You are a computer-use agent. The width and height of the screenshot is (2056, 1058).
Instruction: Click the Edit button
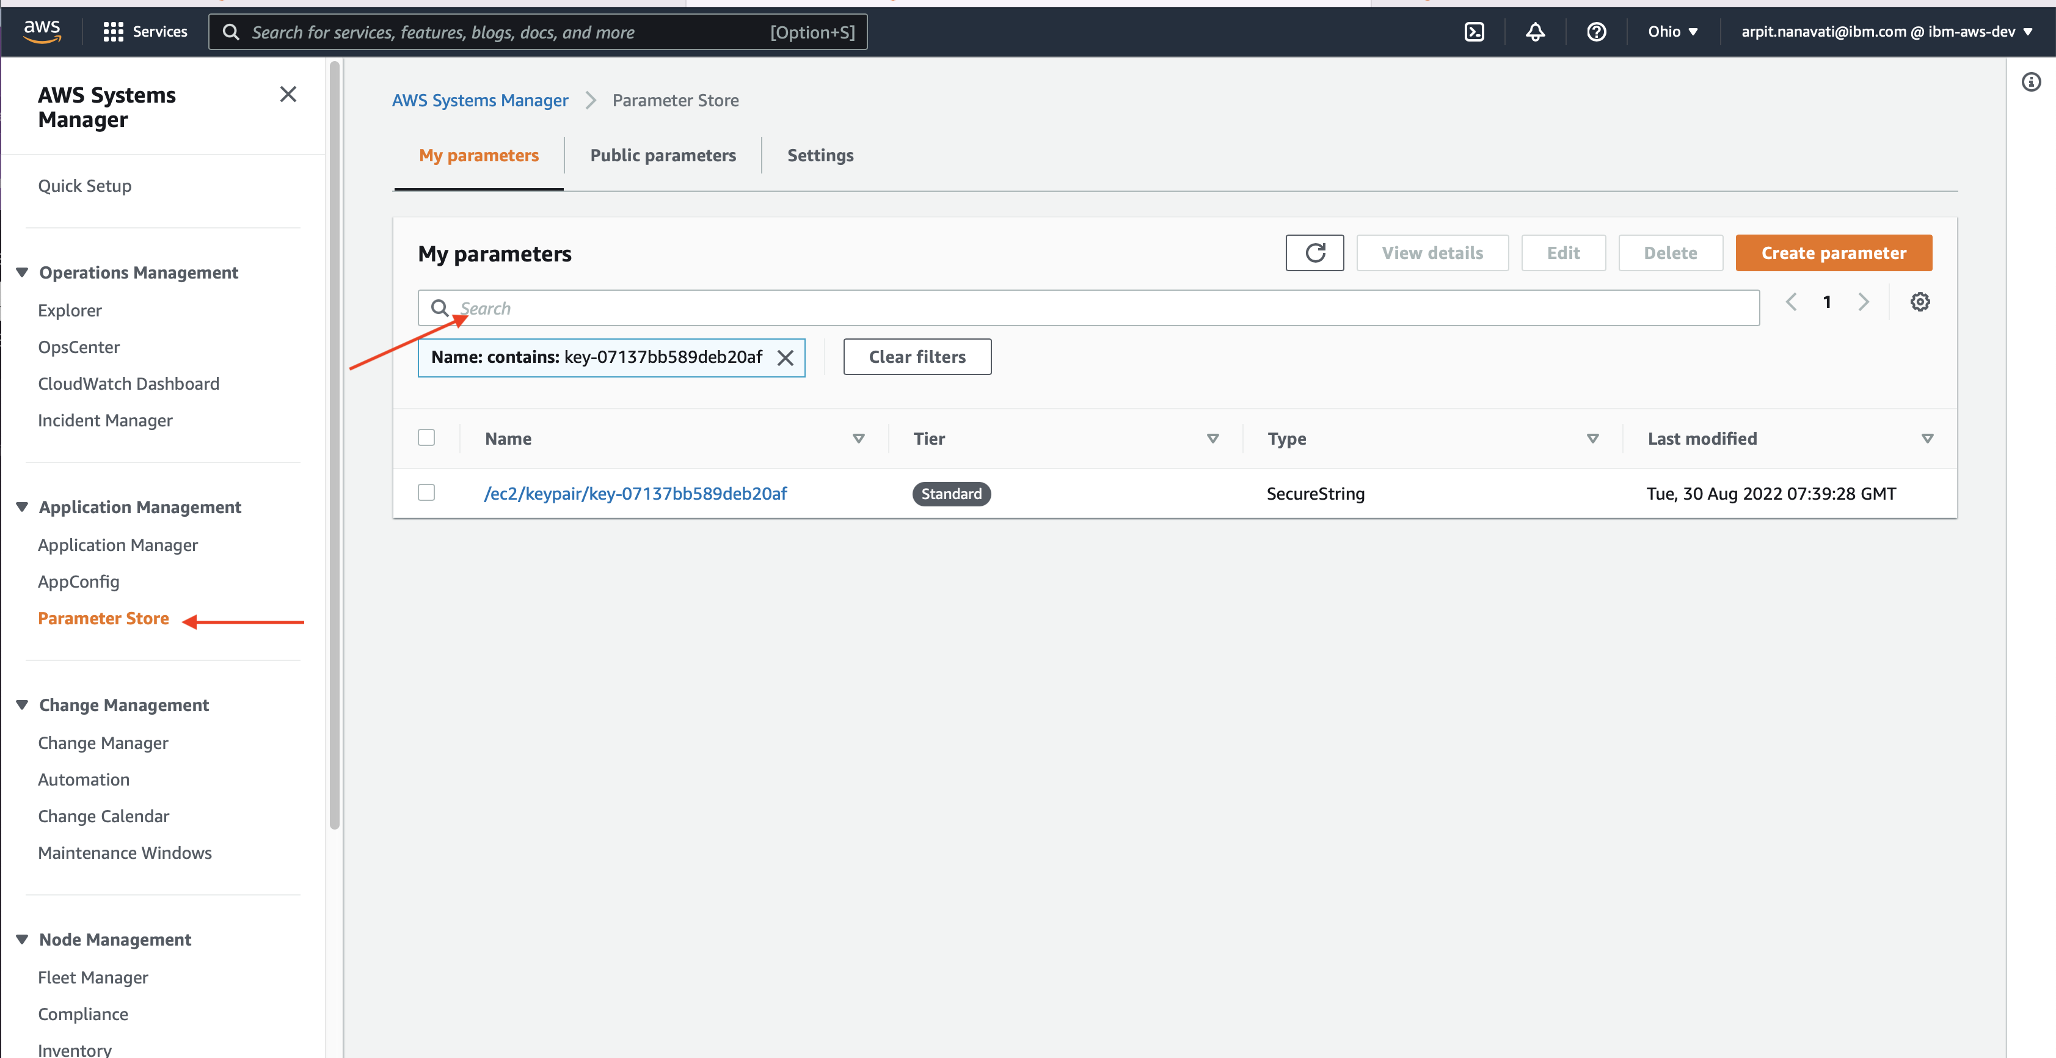[x=1562, y=252]
